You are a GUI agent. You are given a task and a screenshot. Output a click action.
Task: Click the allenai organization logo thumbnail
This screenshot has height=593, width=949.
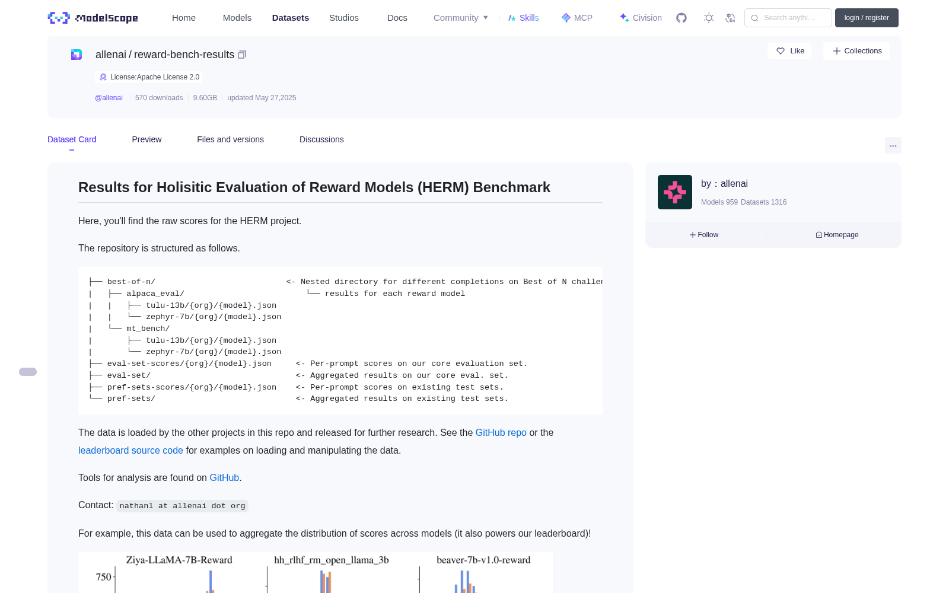coord(675,192)
